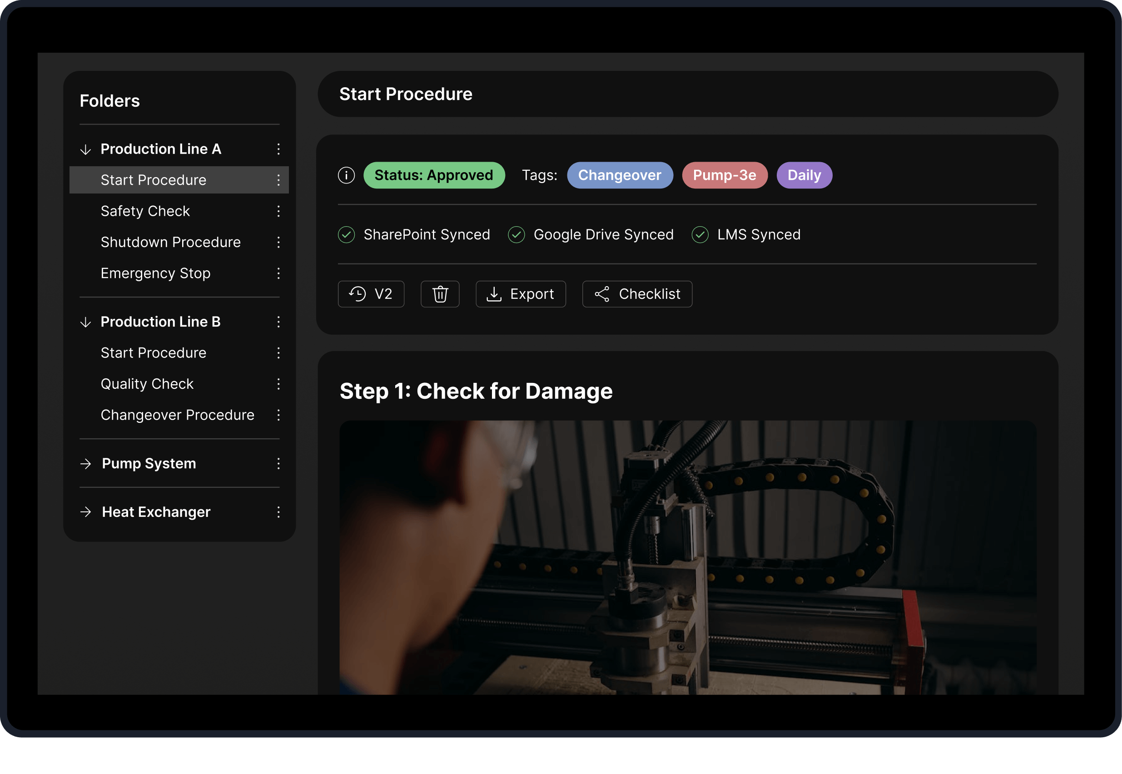The width and height of the screenshot is (1122, 774).
Task: Click the red Pump-3e tag
Action: [725, 175]
